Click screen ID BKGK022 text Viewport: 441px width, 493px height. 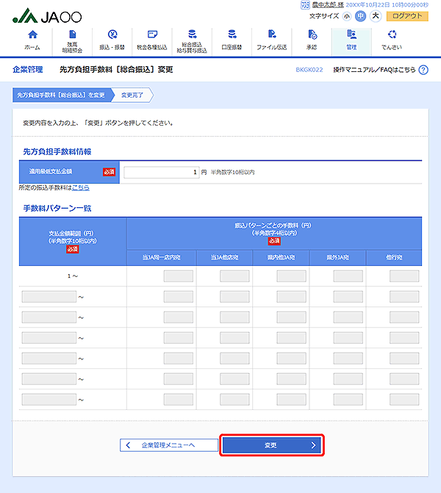coord(309,70)
